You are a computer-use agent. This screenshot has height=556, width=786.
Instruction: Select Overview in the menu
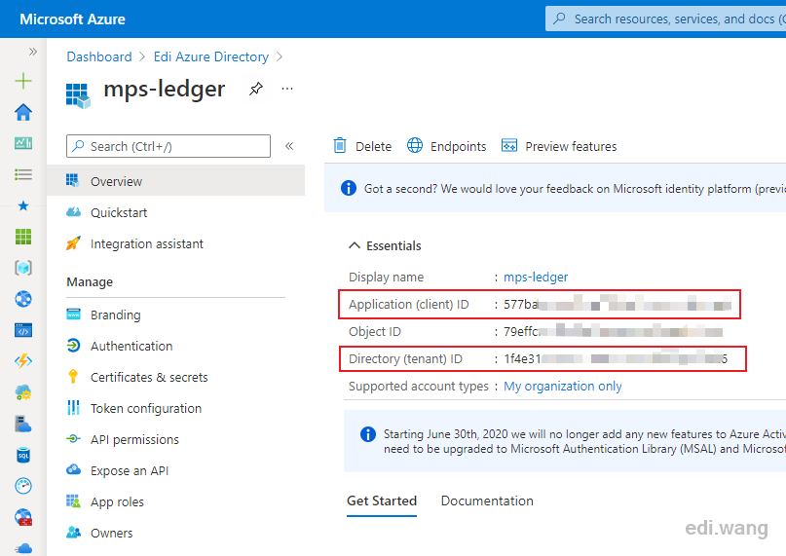(x=175, y=180)
